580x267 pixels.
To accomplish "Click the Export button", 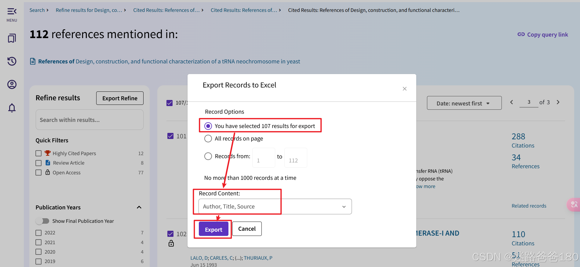I will tap(213, 230).
